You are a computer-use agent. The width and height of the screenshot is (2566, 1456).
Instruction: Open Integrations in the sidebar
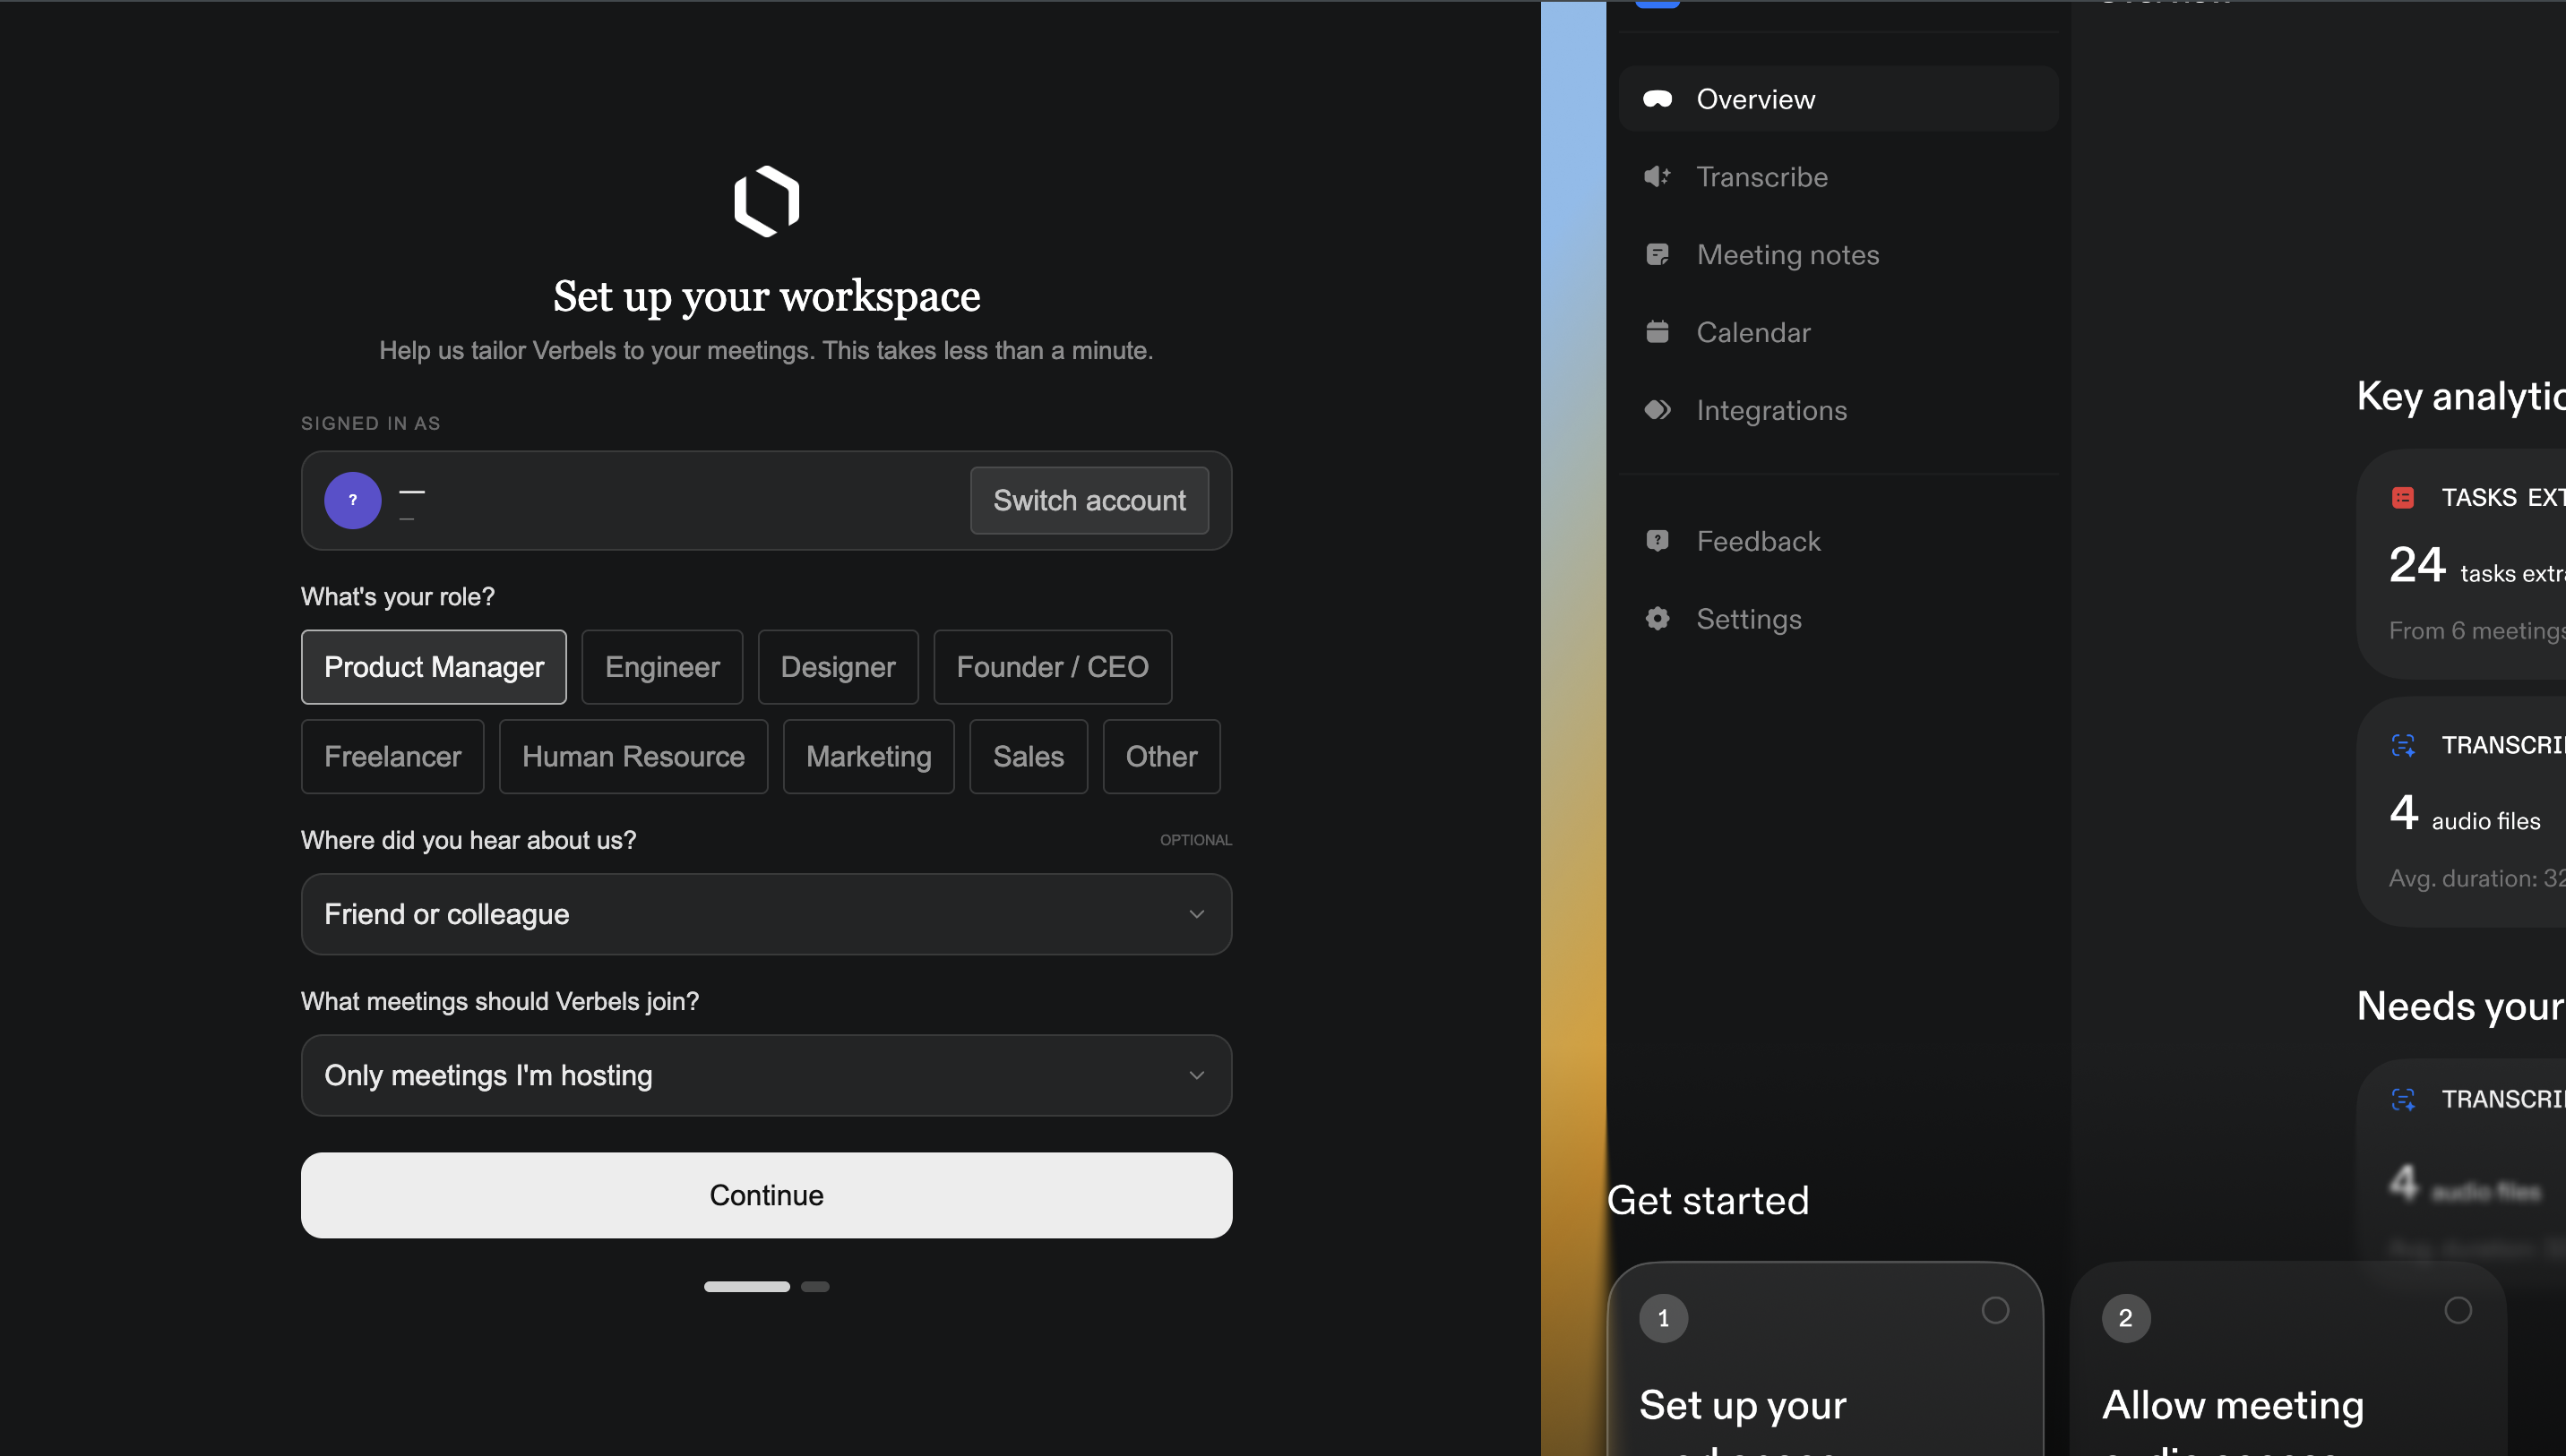(1838, 410)
